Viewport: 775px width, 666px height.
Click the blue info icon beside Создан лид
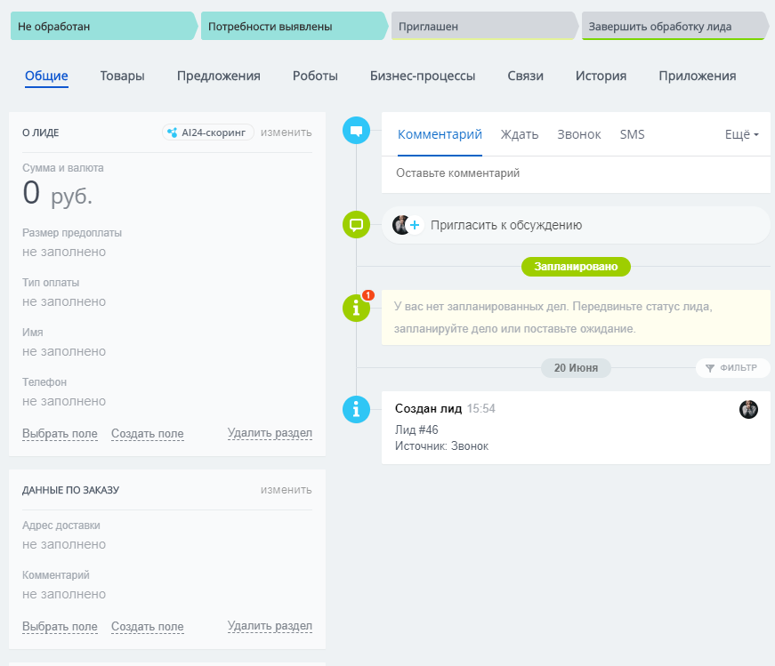point(356,409)
